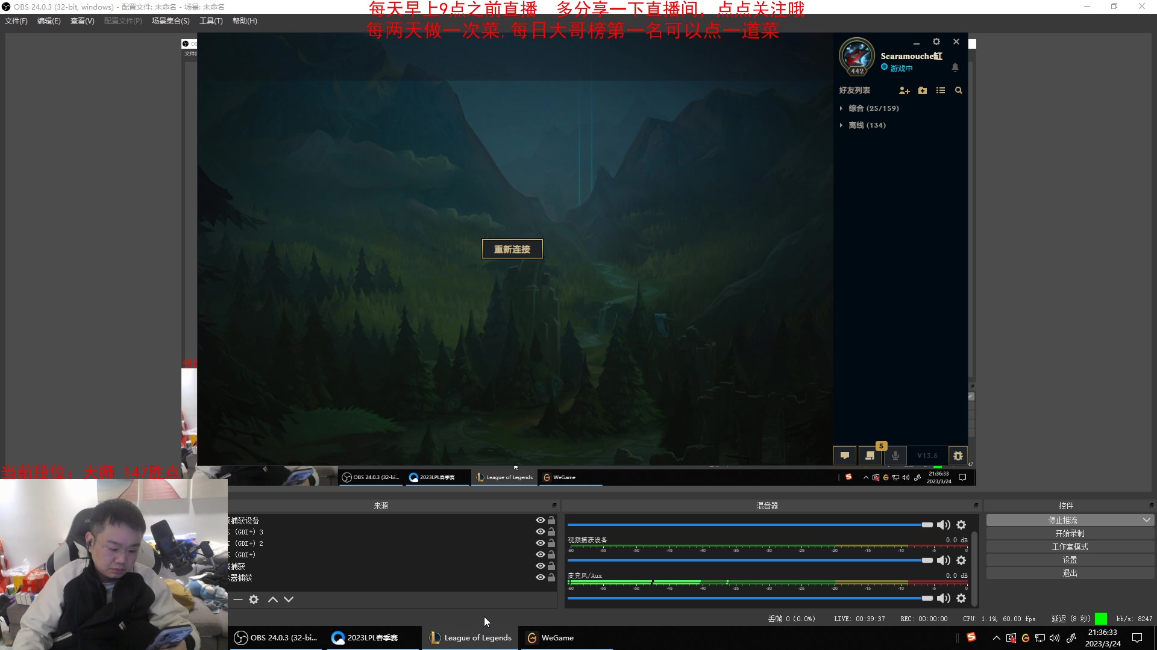The image size is (1157, 650).
Task: Hide the (GDI+) 2 text source
Action: click(x=541, y=543)
